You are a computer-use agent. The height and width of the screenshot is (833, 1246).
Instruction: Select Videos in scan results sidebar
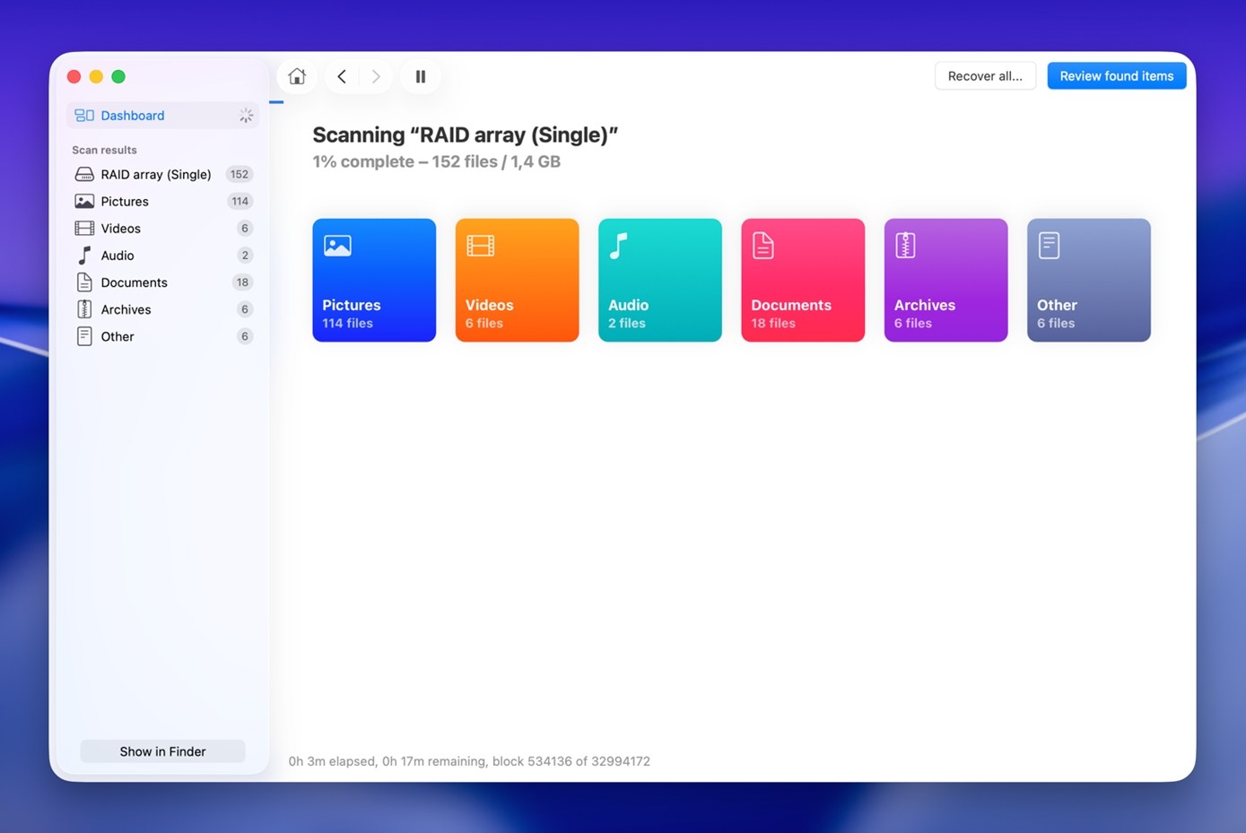(120, 229)
